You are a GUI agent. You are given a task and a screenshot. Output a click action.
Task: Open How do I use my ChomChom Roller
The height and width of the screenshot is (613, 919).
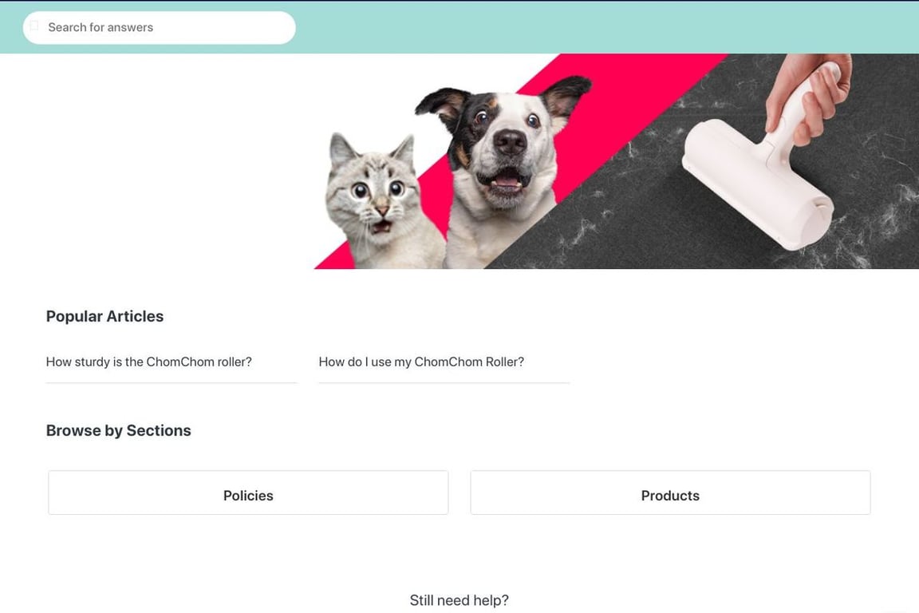pos(421,362)
